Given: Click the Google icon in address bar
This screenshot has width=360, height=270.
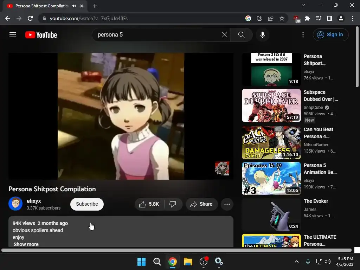Looking at the screenshot, I should [248, 18].
